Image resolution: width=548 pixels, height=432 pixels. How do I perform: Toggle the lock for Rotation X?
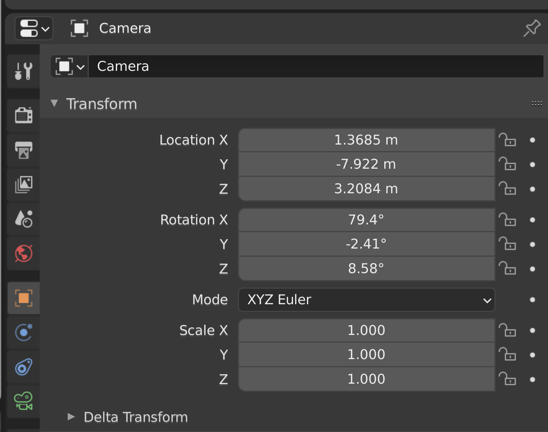tap(507, 220)
